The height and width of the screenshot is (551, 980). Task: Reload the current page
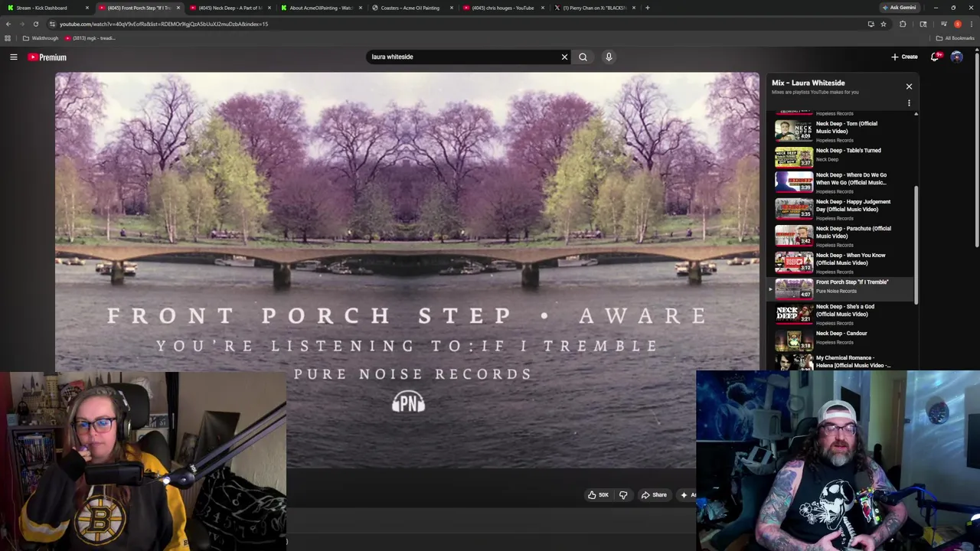[35, 24]
